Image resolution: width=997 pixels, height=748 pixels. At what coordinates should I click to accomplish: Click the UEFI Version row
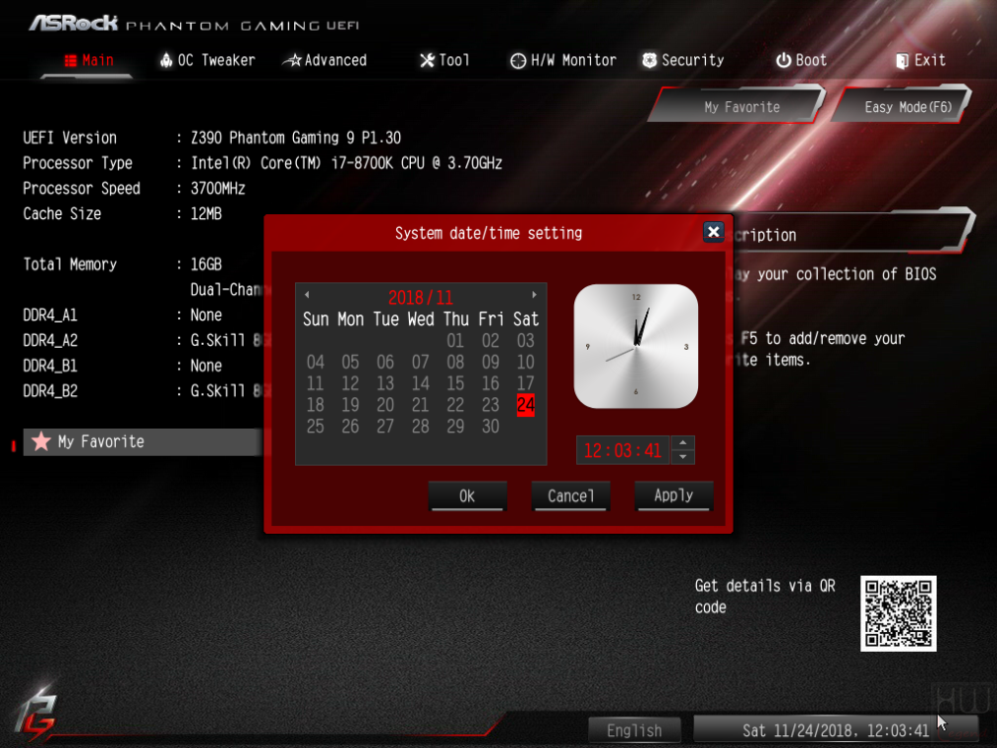click(x=211, y=138)
